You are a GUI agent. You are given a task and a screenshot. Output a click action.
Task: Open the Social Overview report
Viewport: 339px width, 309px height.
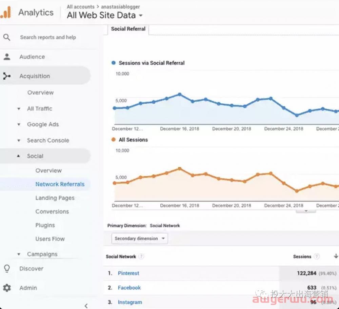coord(48,170)
